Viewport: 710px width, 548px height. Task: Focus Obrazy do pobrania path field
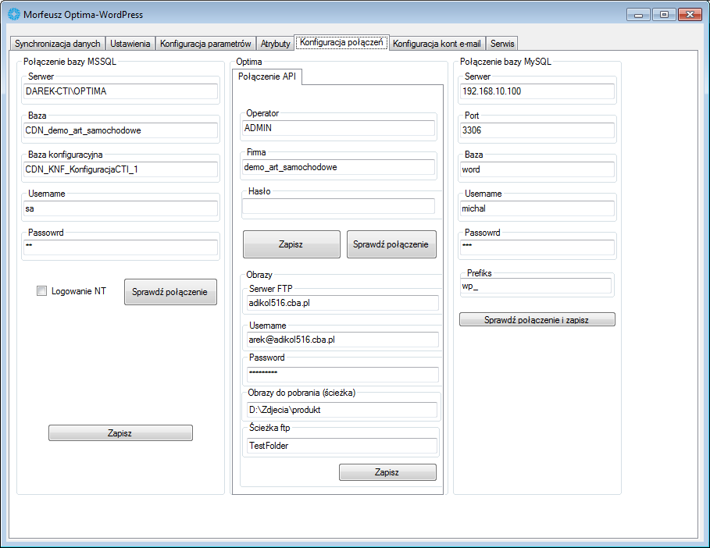[342, 410]
